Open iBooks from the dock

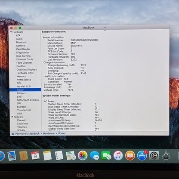[130, 155]
